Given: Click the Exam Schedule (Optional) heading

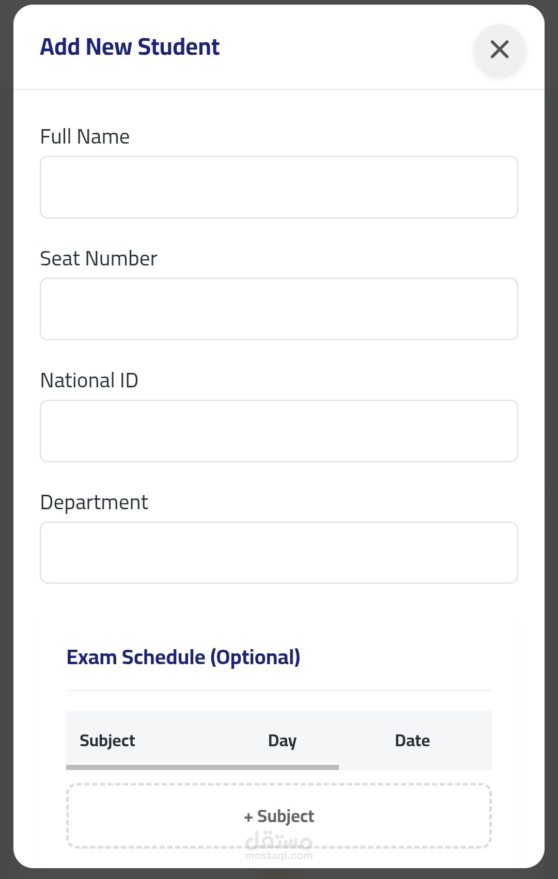Looking at the screenshot, I should tap(183, 657).
